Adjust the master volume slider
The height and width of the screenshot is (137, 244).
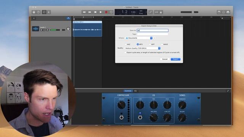(189, 12)
